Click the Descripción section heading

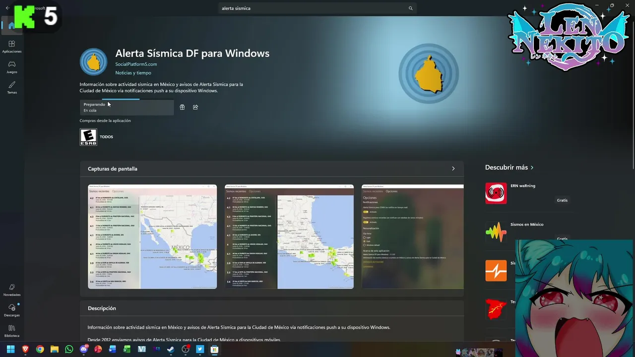point(102,308)
